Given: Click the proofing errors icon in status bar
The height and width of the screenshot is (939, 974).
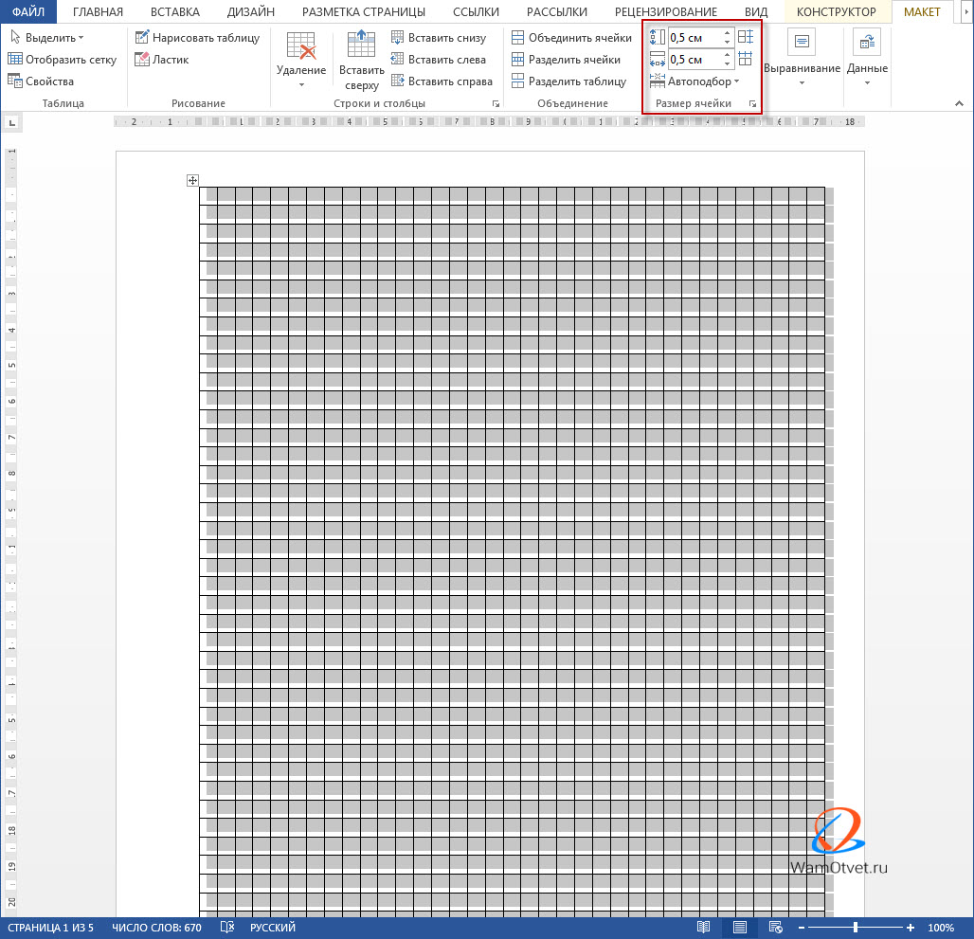Looking at the screenshot, I should (x=226, y=928).
